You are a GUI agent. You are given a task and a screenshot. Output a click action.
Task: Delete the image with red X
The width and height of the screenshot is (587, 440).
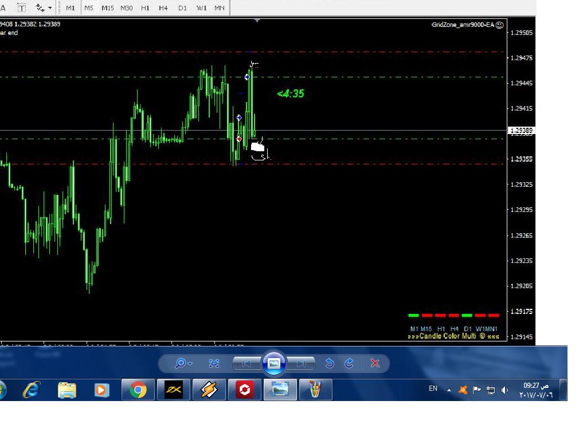pos(375,363)
